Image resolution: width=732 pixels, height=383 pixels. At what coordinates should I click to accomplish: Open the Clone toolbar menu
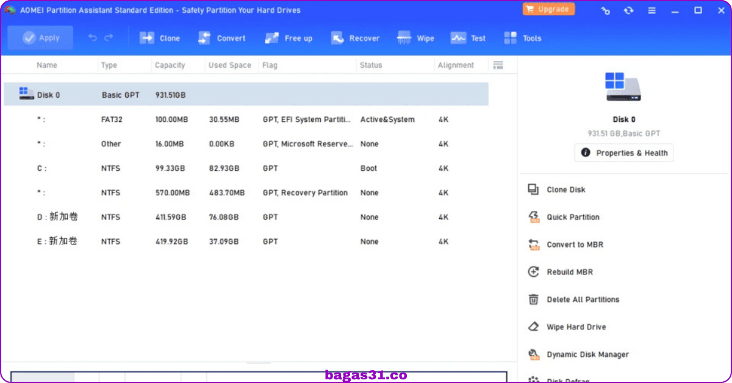point(160,38)
